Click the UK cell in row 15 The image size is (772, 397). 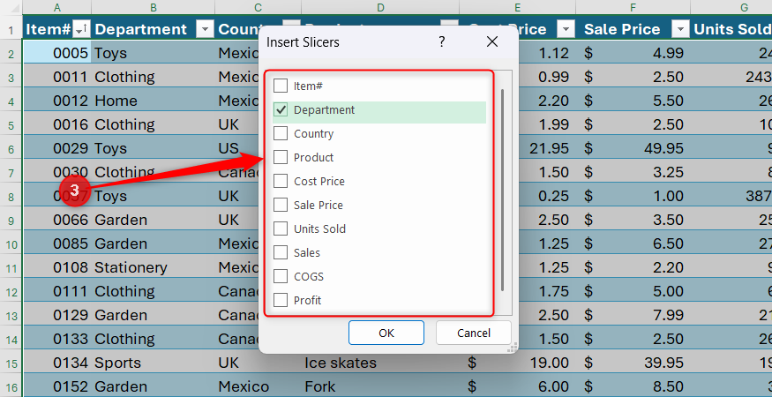pos(258,363)
